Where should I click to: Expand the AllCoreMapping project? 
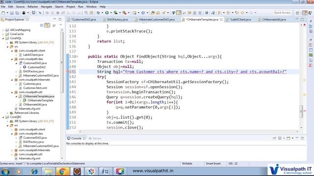click(x=3, y=30)
